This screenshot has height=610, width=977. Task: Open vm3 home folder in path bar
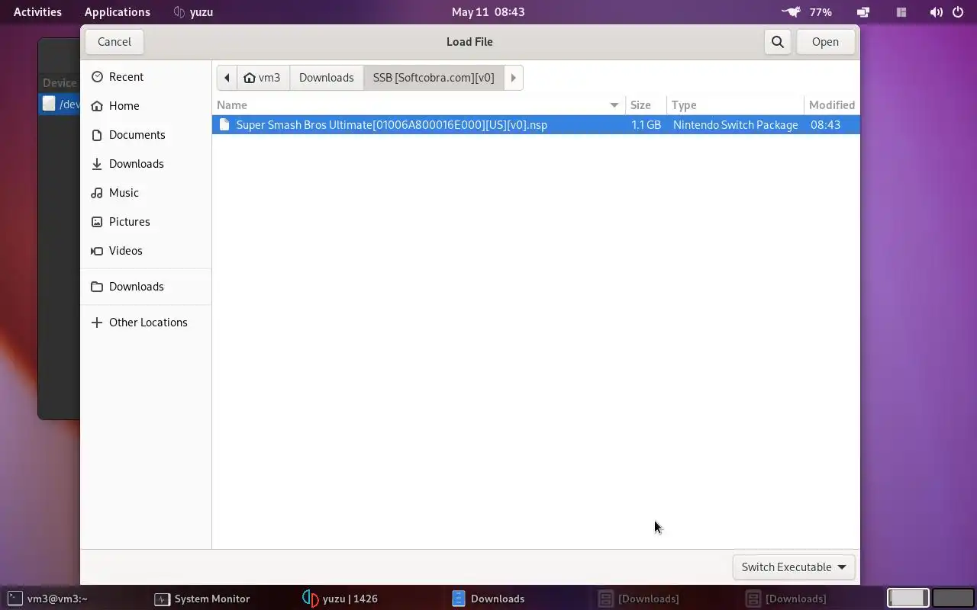263,78
